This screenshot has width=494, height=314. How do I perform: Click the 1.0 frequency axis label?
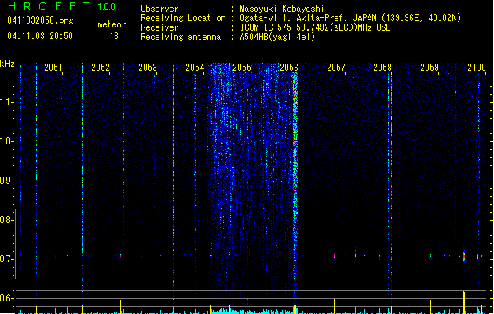pyautogui.click(x=6, y=141)
